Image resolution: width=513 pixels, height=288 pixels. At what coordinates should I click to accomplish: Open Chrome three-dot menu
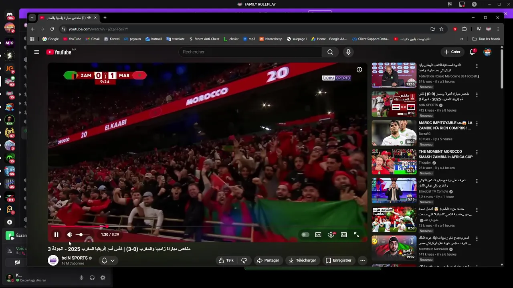click(x=498, y=29)
